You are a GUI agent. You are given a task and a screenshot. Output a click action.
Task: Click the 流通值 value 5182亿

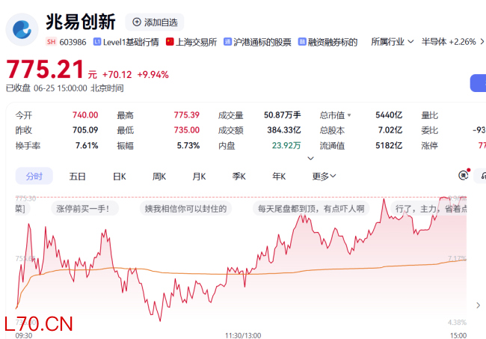pyautogui.click(x=389, y=145)
